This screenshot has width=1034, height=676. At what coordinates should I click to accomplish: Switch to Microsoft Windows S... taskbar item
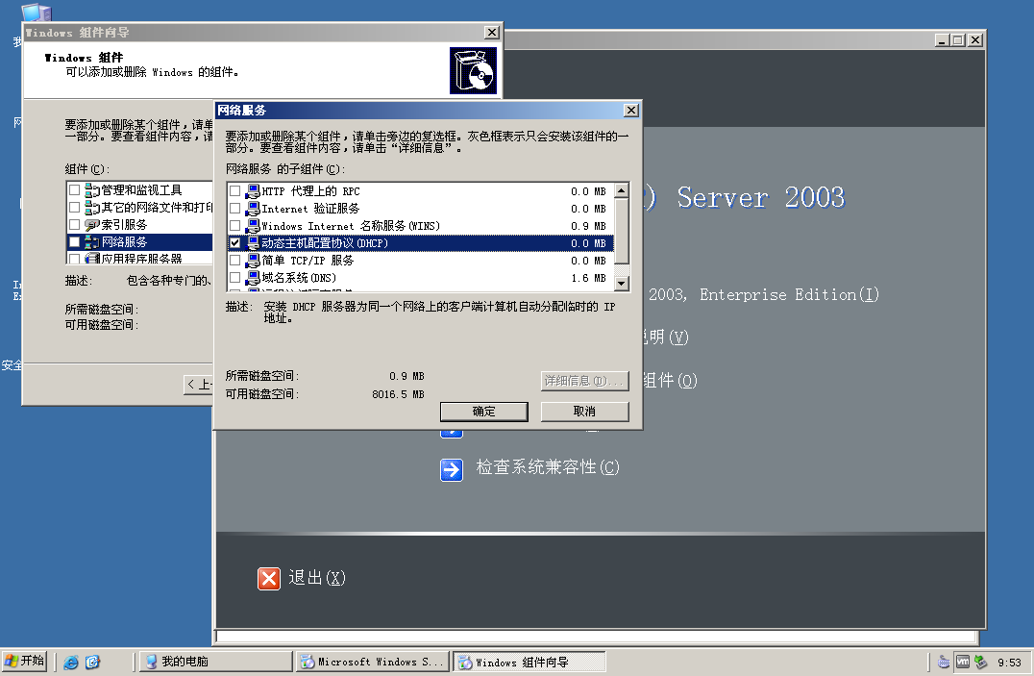373,662
